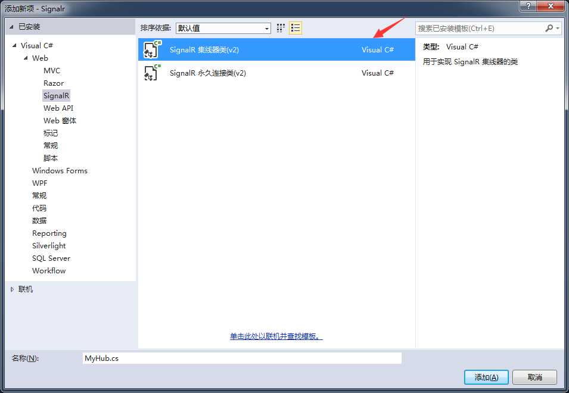Click the search magnifier icon
The width and height of the screenshot is (569, 393).
click(x=549, y=28)
